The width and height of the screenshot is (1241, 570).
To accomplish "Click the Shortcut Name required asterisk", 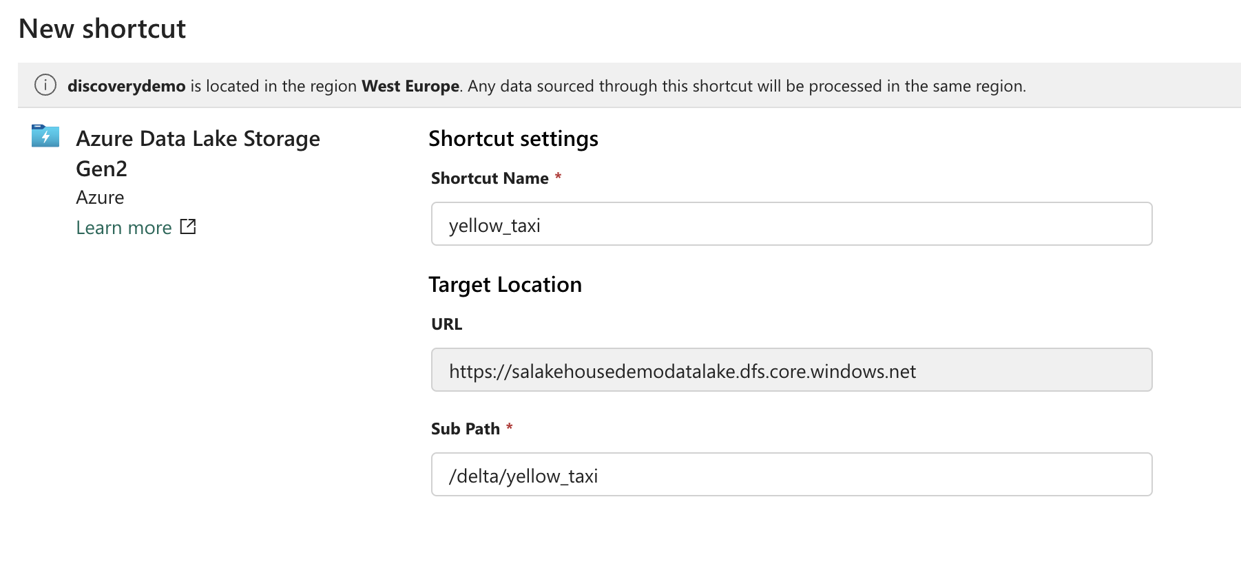I will [556, 177].
